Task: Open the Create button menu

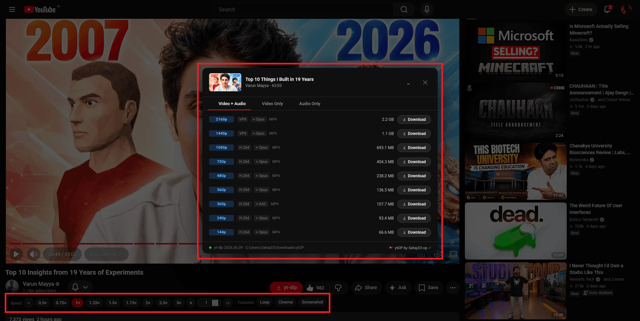Action: tap(581, 9)
